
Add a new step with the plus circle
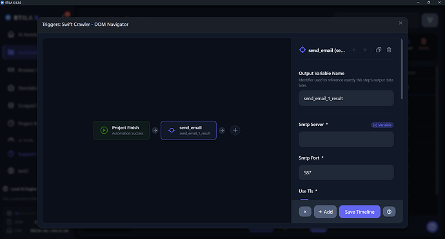[x=235, y=130]
